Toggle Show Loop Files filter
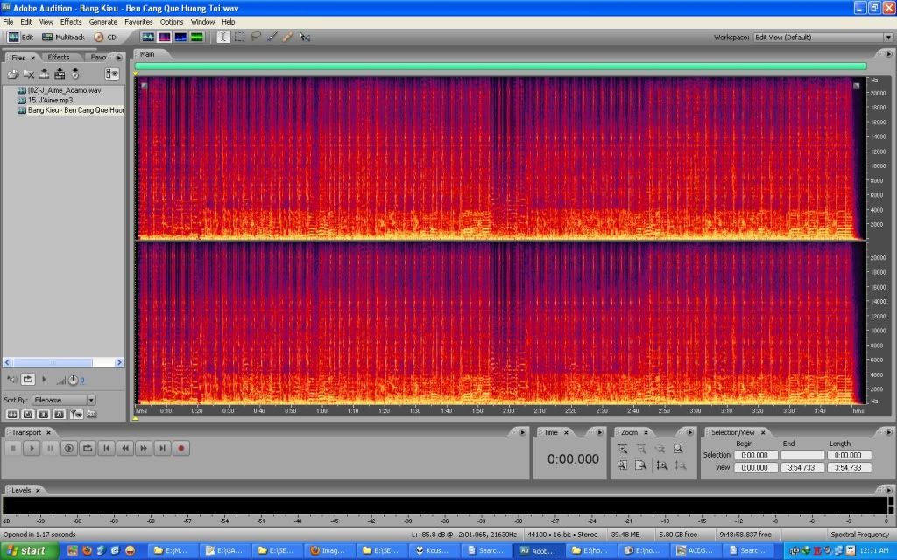This screenshot has width=897, height=560. 27,414
